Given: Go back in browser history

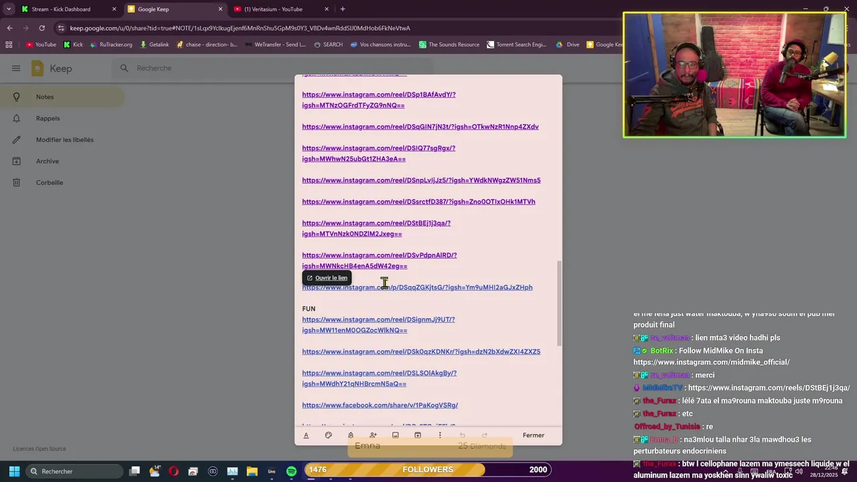Looking at the screenshot, I should point(9,28).
